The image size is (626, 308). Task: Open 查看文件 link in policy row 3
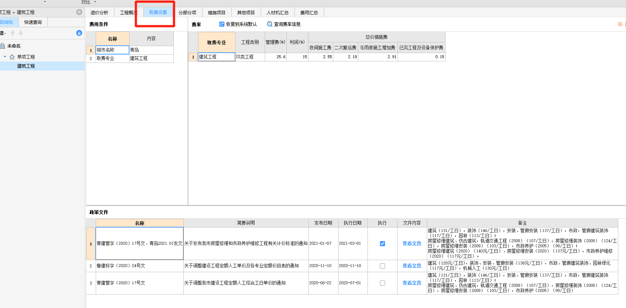coord(412,283)
